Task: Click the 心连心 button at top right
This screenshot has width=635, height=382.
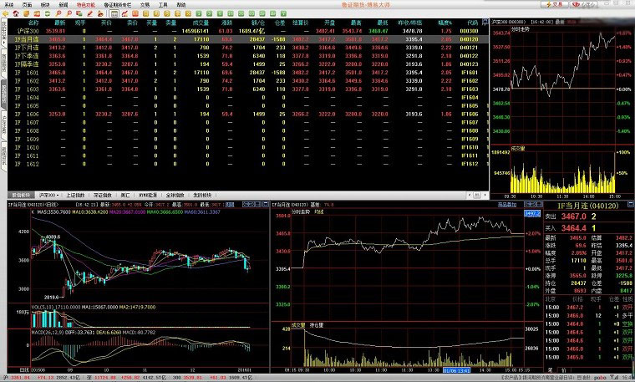Action: 584,4
